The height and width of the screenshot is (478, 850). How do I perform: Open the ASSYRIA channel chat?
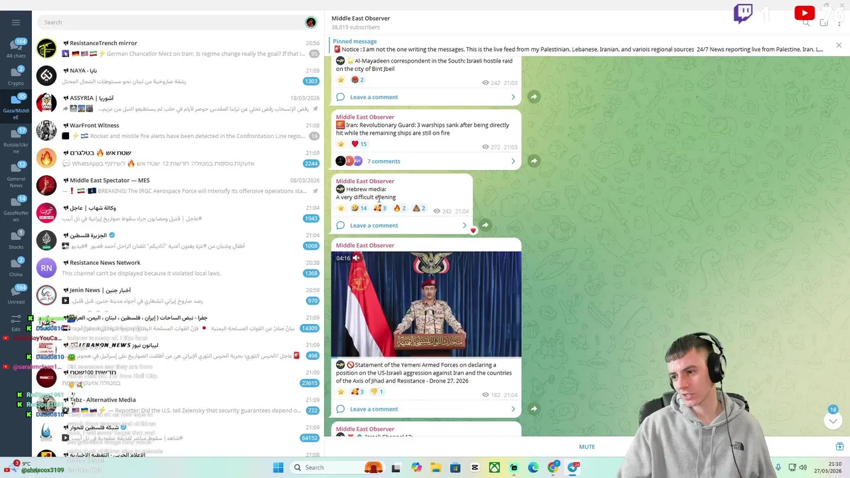178,103
